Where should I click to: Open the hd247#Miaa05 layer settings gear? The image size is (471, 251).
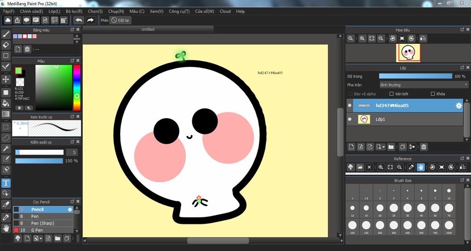[x=459, y=105]
